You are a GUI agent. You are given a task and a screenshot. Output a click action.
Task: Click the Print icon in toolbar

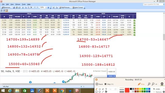coord(17,7)
